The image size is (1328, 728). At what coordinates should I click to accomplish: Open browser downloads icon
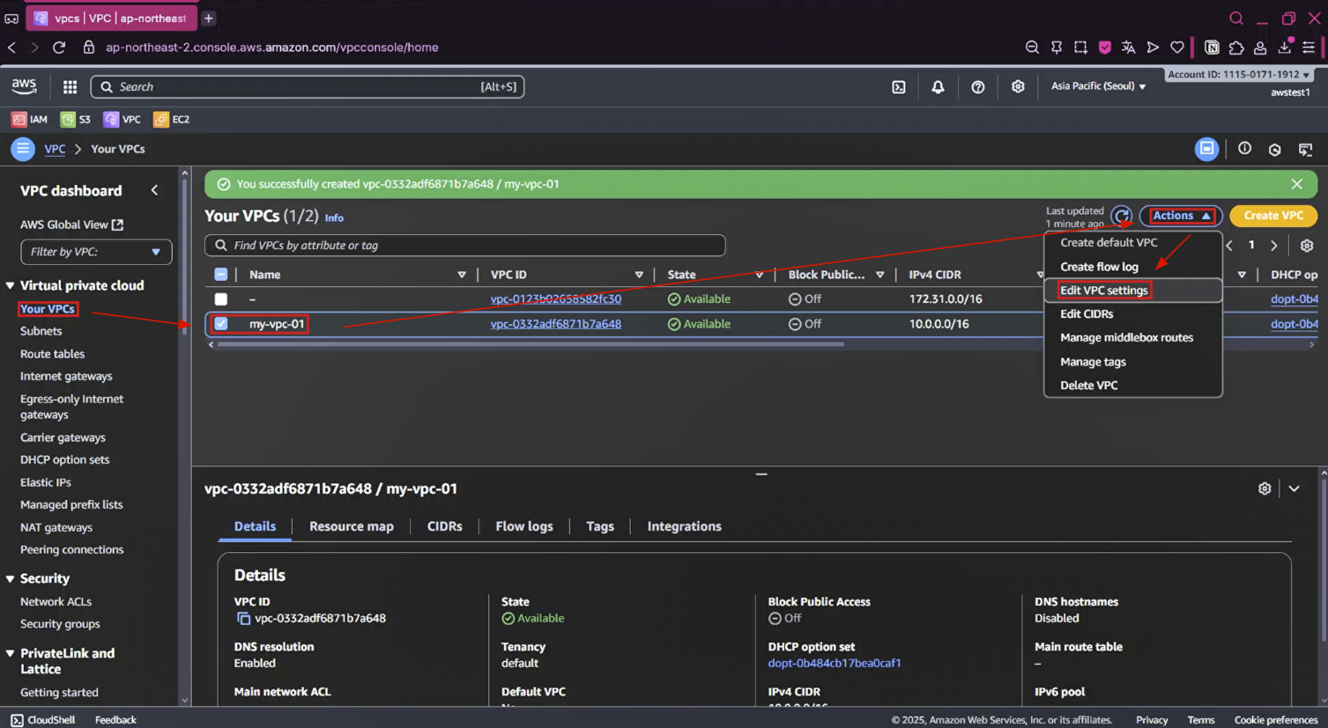pyautogui.click(x=1285, y=48)
